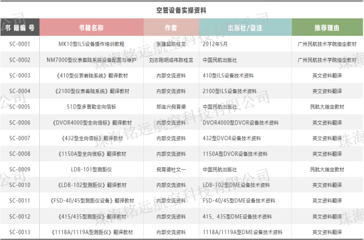The height and width of the screenshot is (240, 364).
Task: Click cell 432型DVOR设备技术资料
Action: click(x=231, y=138)
